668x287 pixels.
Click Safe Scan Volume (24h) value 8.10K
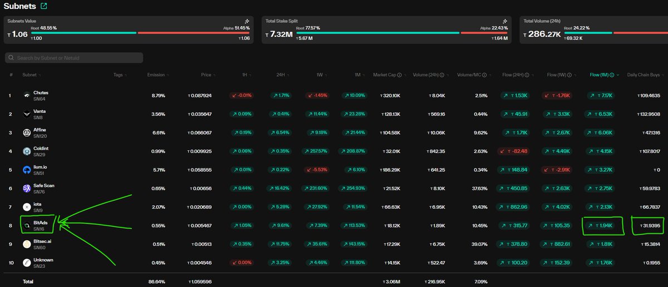(438, 188)
